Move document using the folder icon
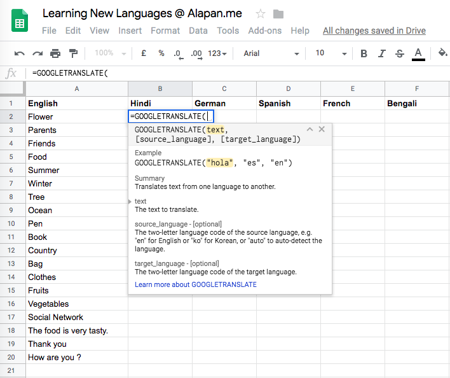Image resolution: width=450 pixels, height=378 pixels. pos(278,14)
